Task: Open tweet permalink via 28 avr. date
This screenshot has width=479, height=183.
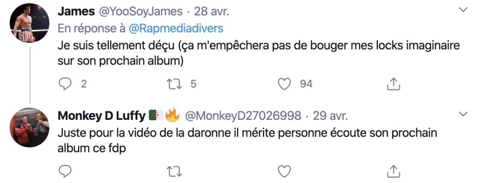Action: pyautogui.click(x=211, y=12)
